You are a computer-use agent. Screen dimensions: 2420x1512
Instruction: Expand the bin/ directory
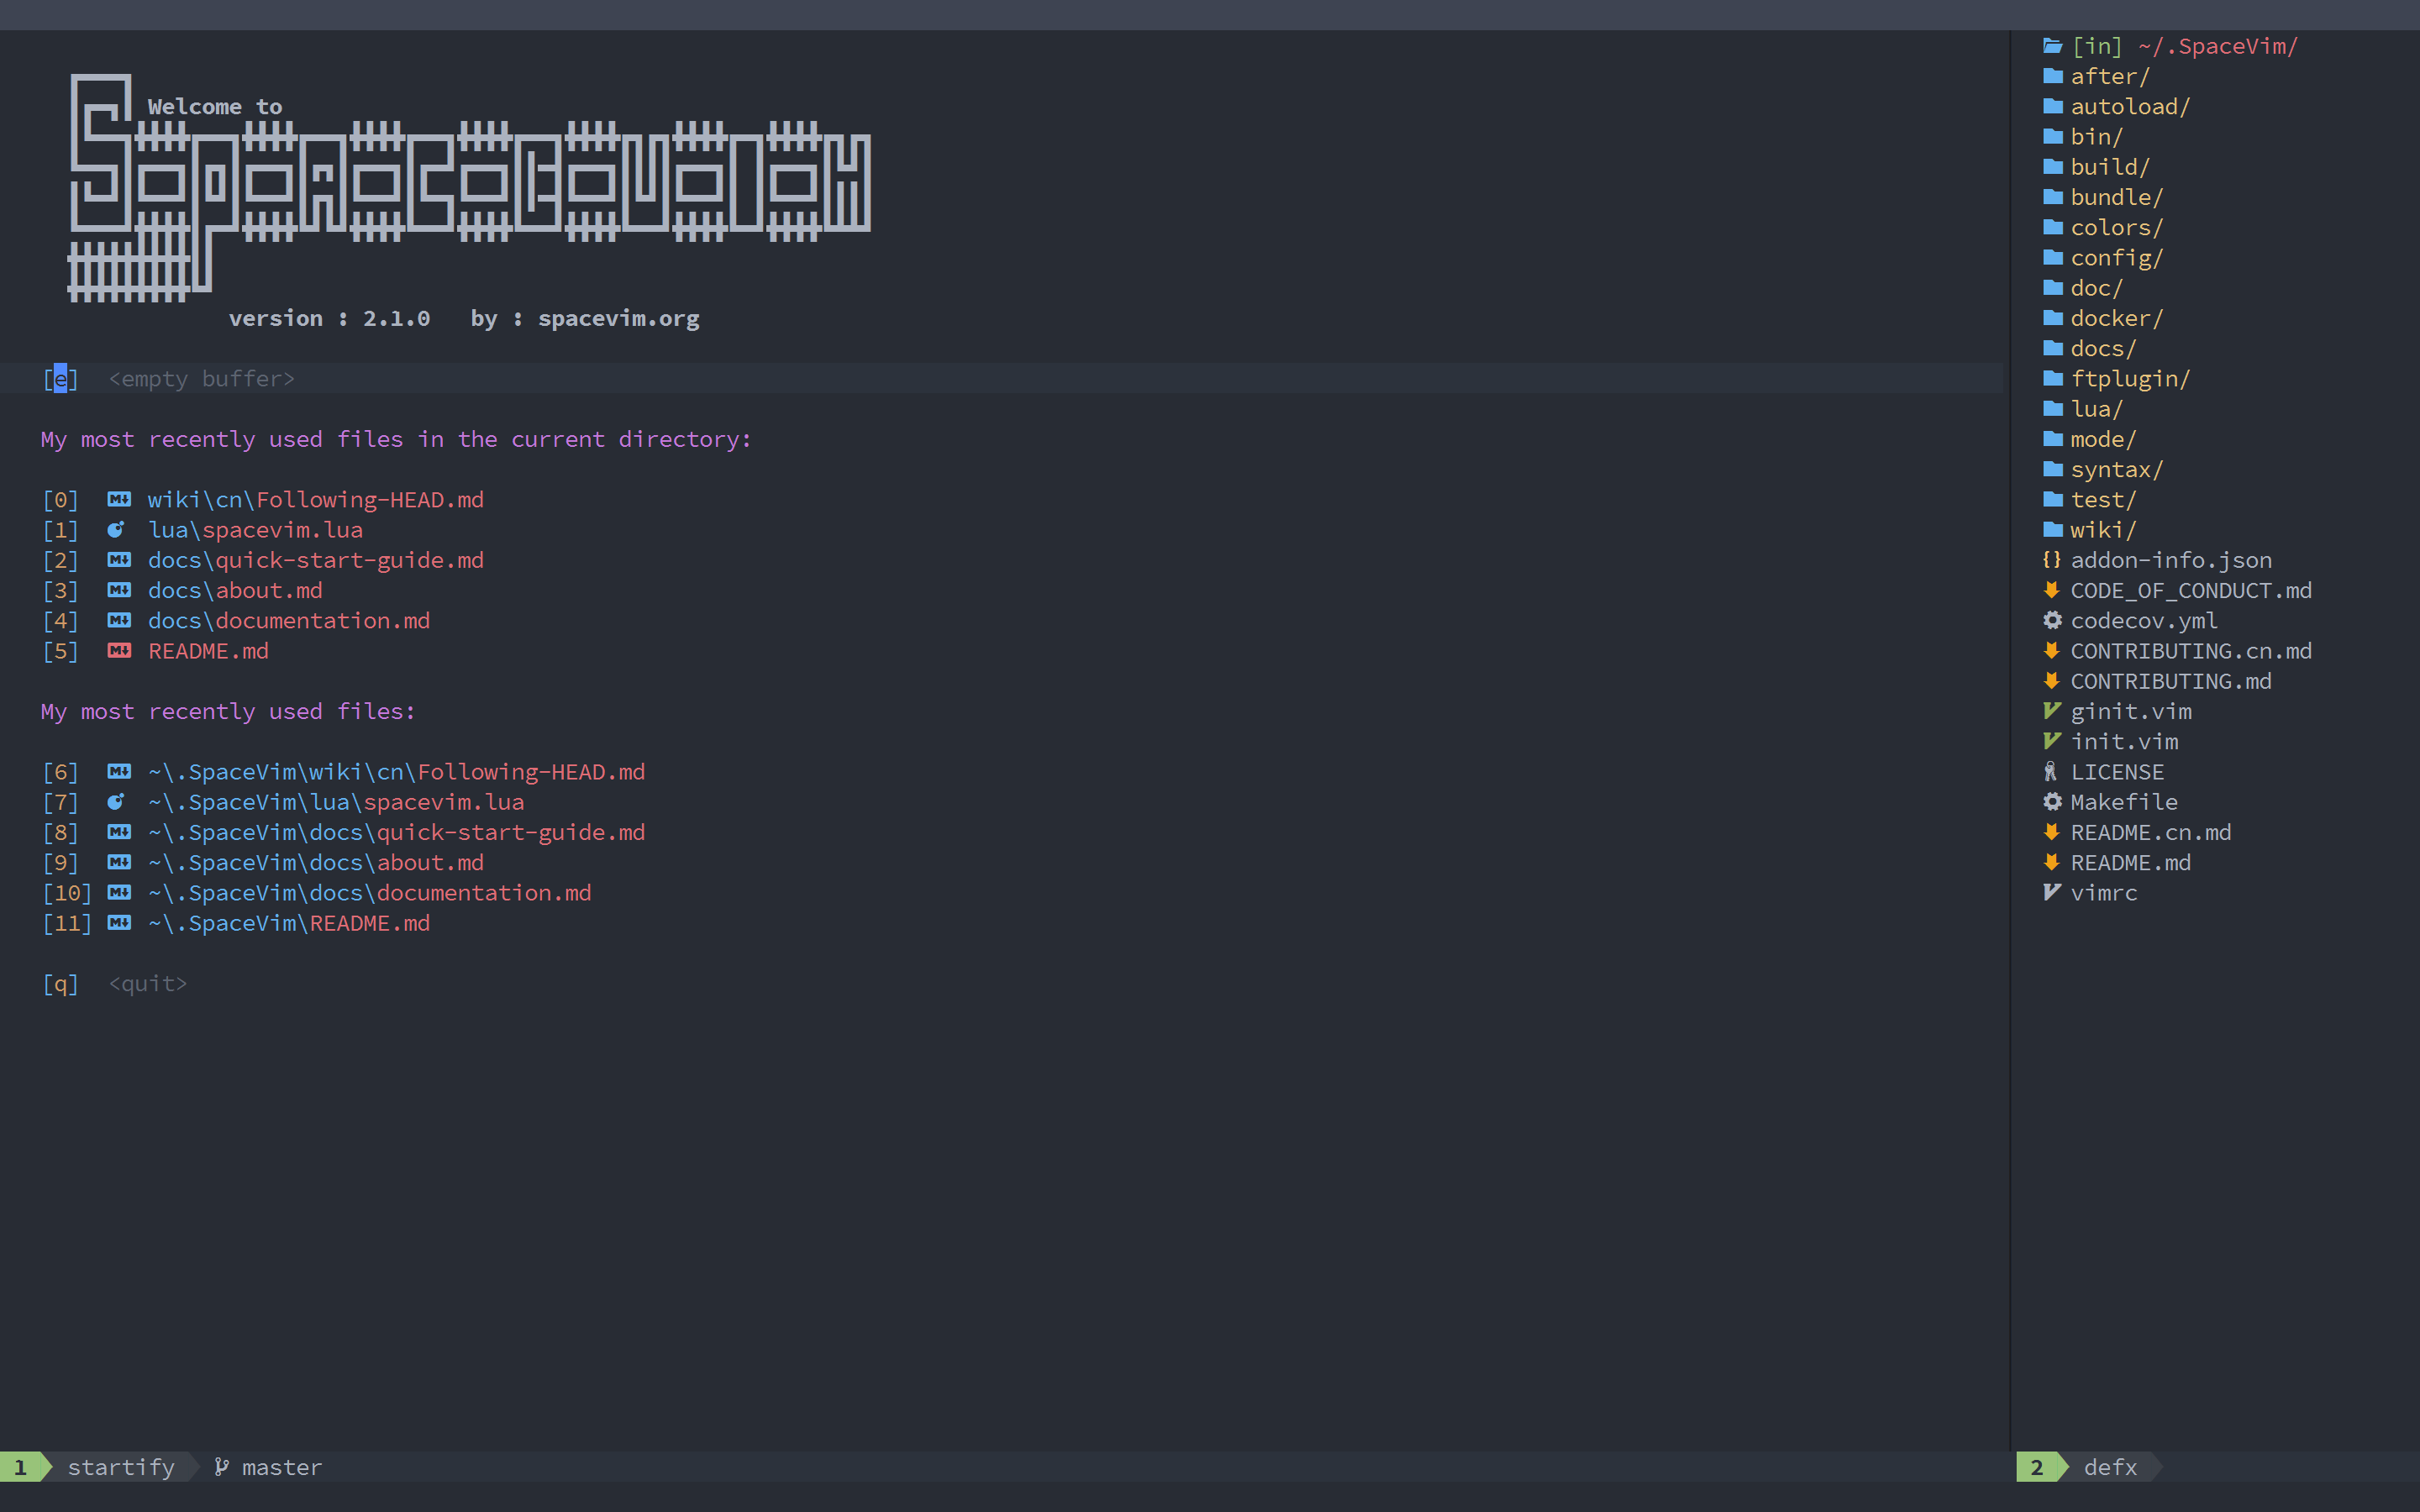(x=2096, y=137)
